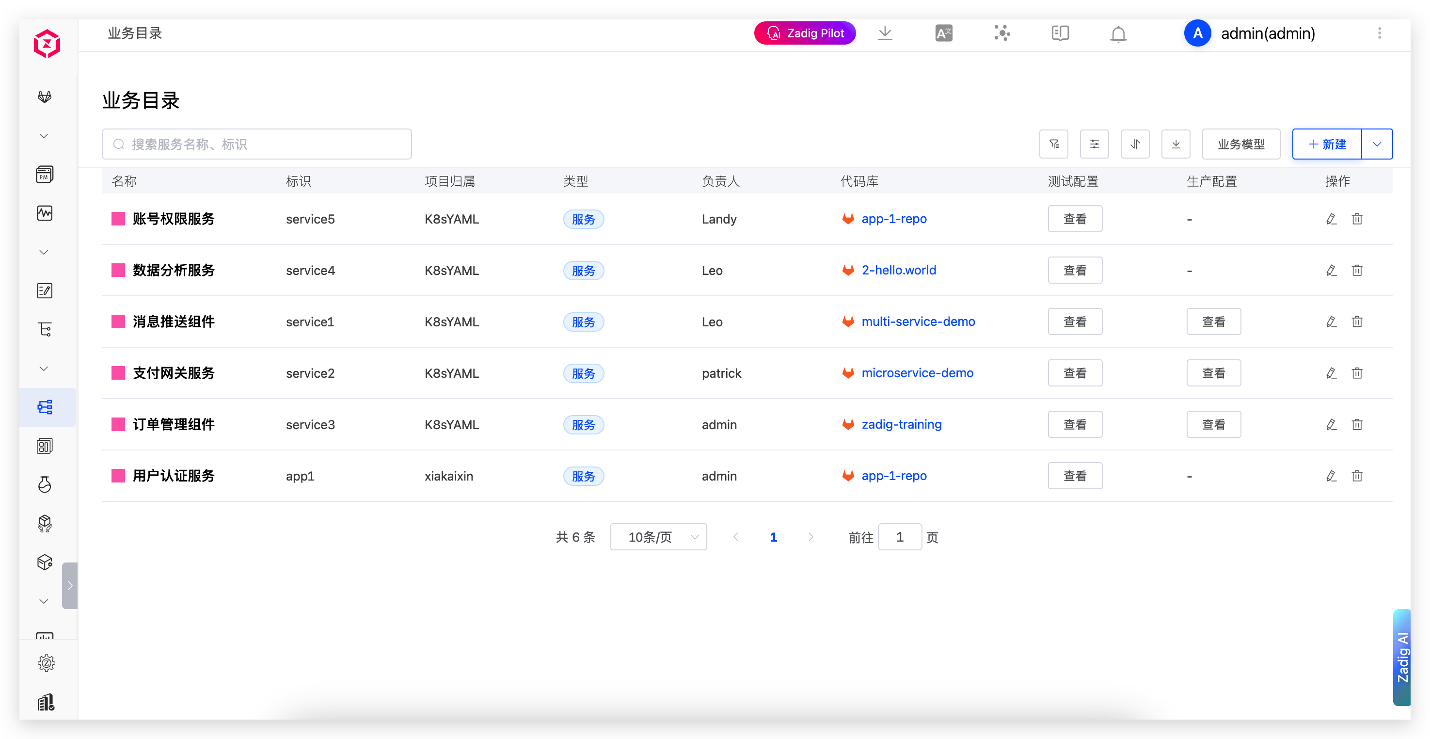Open the 10条/页 page size dropdown
Viewport: 1430px width, 739px height.
[658, 537]
